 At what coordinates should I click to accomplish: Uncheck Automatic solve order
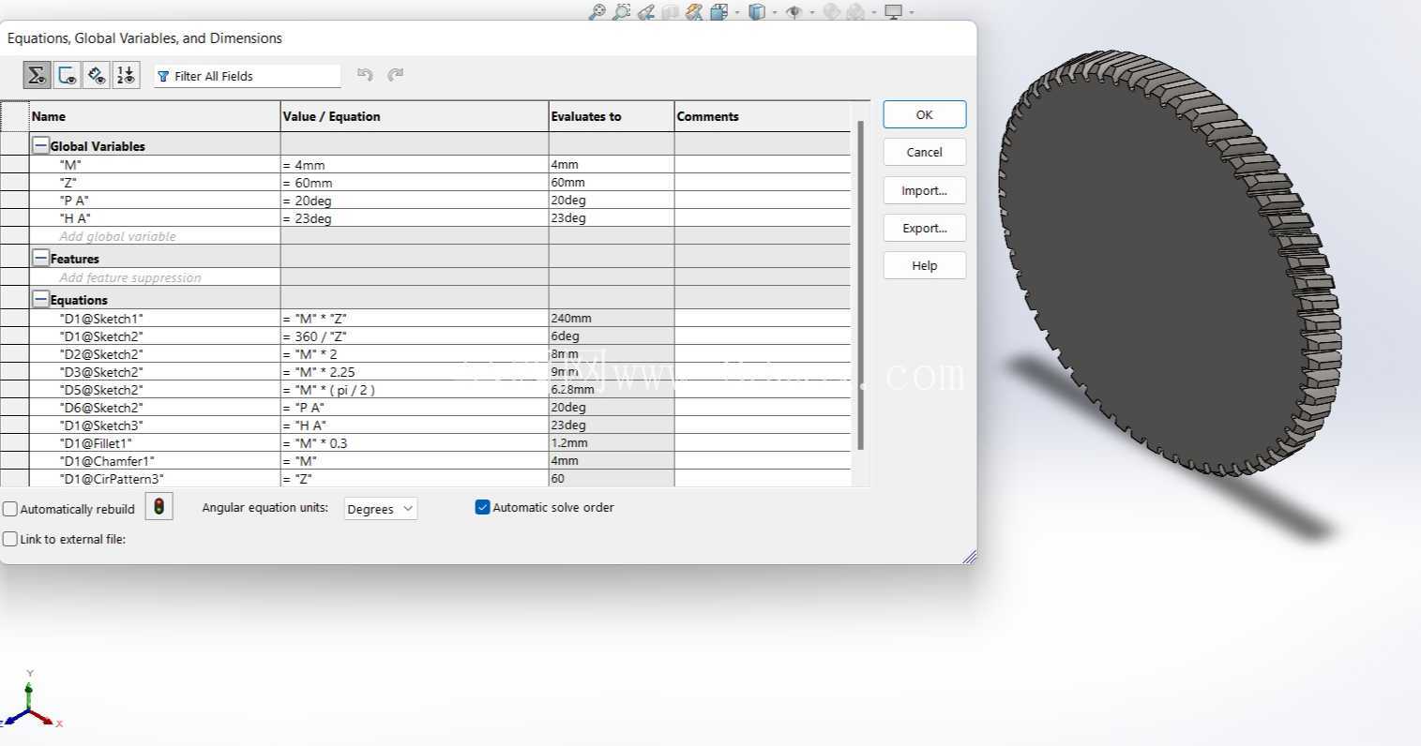[483, 507]
